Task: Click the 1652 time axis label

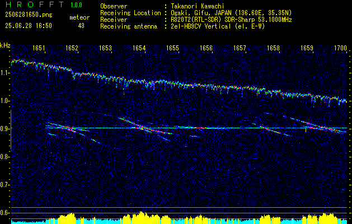Action: click(72, 48)
